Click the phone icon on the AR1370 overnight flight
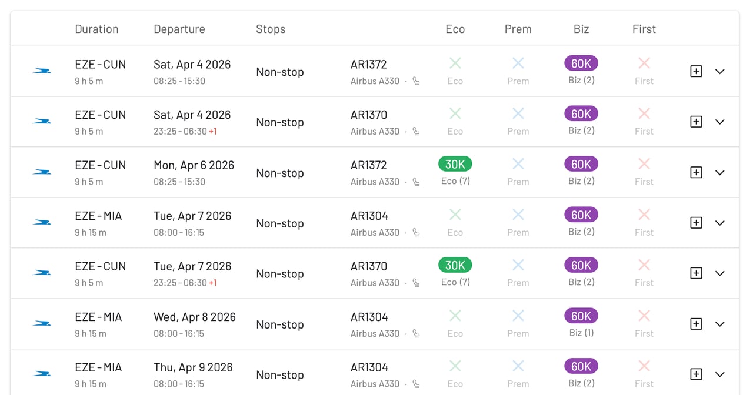The height and width of the screenshot is (395, 753). (416, 132)
